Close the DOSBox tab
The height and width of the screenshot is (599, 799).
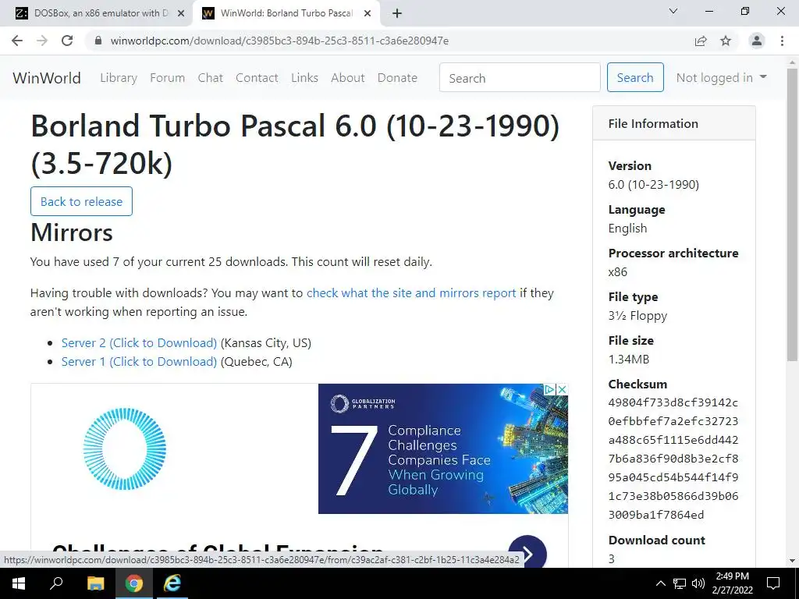181,14
